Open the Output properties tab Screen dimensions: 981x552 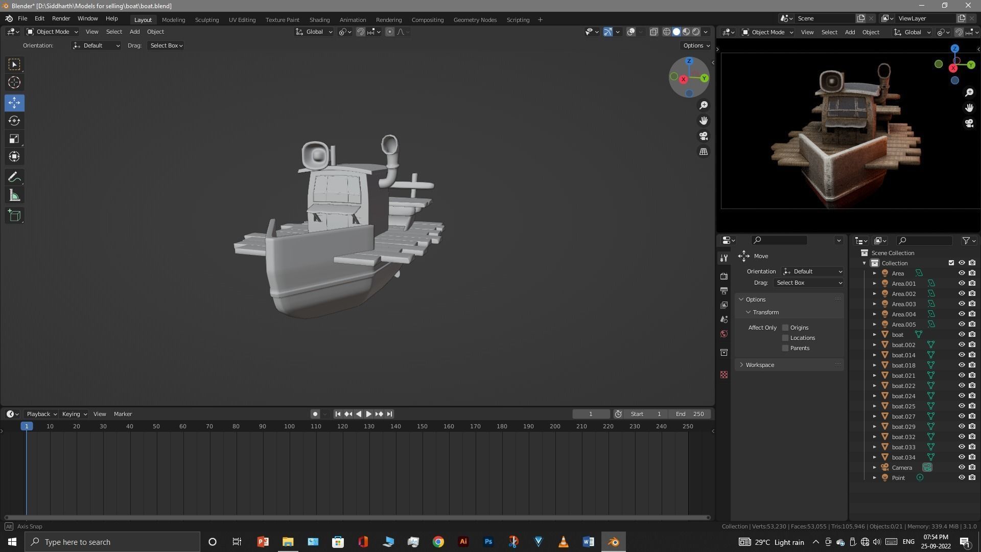[723, 290]
